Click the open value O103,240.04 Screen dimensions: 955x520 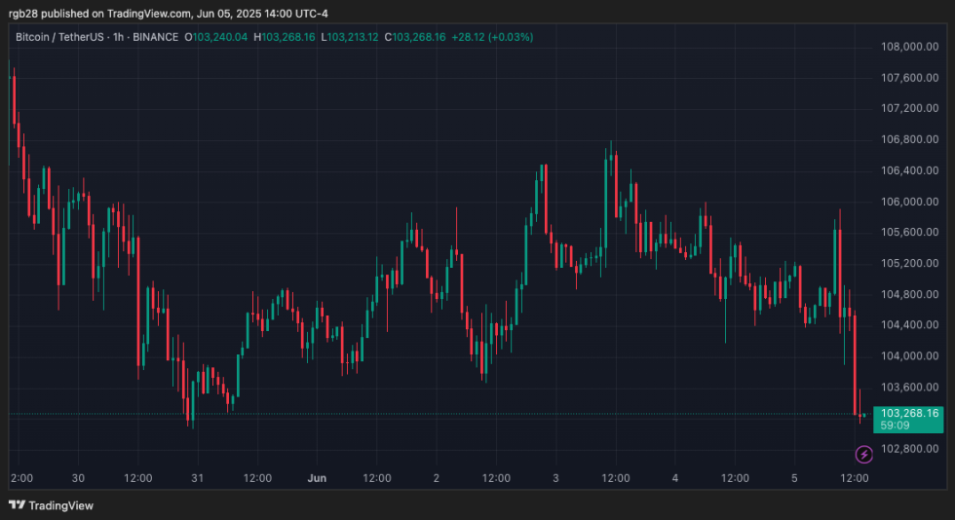click(x=216, y=37)
